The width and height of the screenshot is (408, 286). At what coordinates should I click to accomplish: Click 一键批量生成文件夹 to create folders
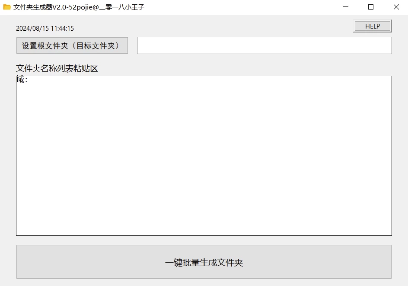pos(204,262)
